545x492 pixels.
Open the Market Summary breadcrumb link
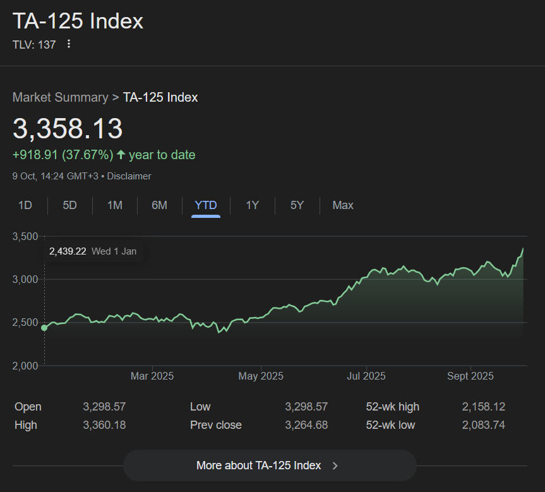click(61, 97)
